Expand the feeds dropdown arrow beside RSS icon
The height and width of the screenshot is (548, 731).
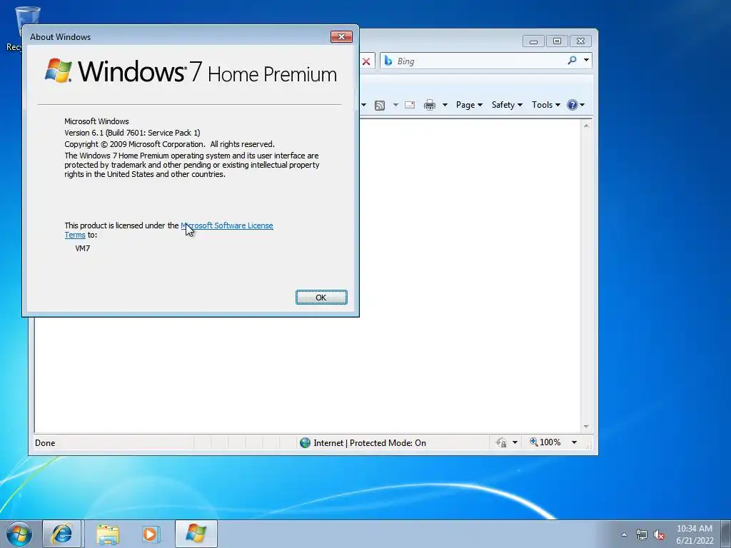click(x=395, y=105)
